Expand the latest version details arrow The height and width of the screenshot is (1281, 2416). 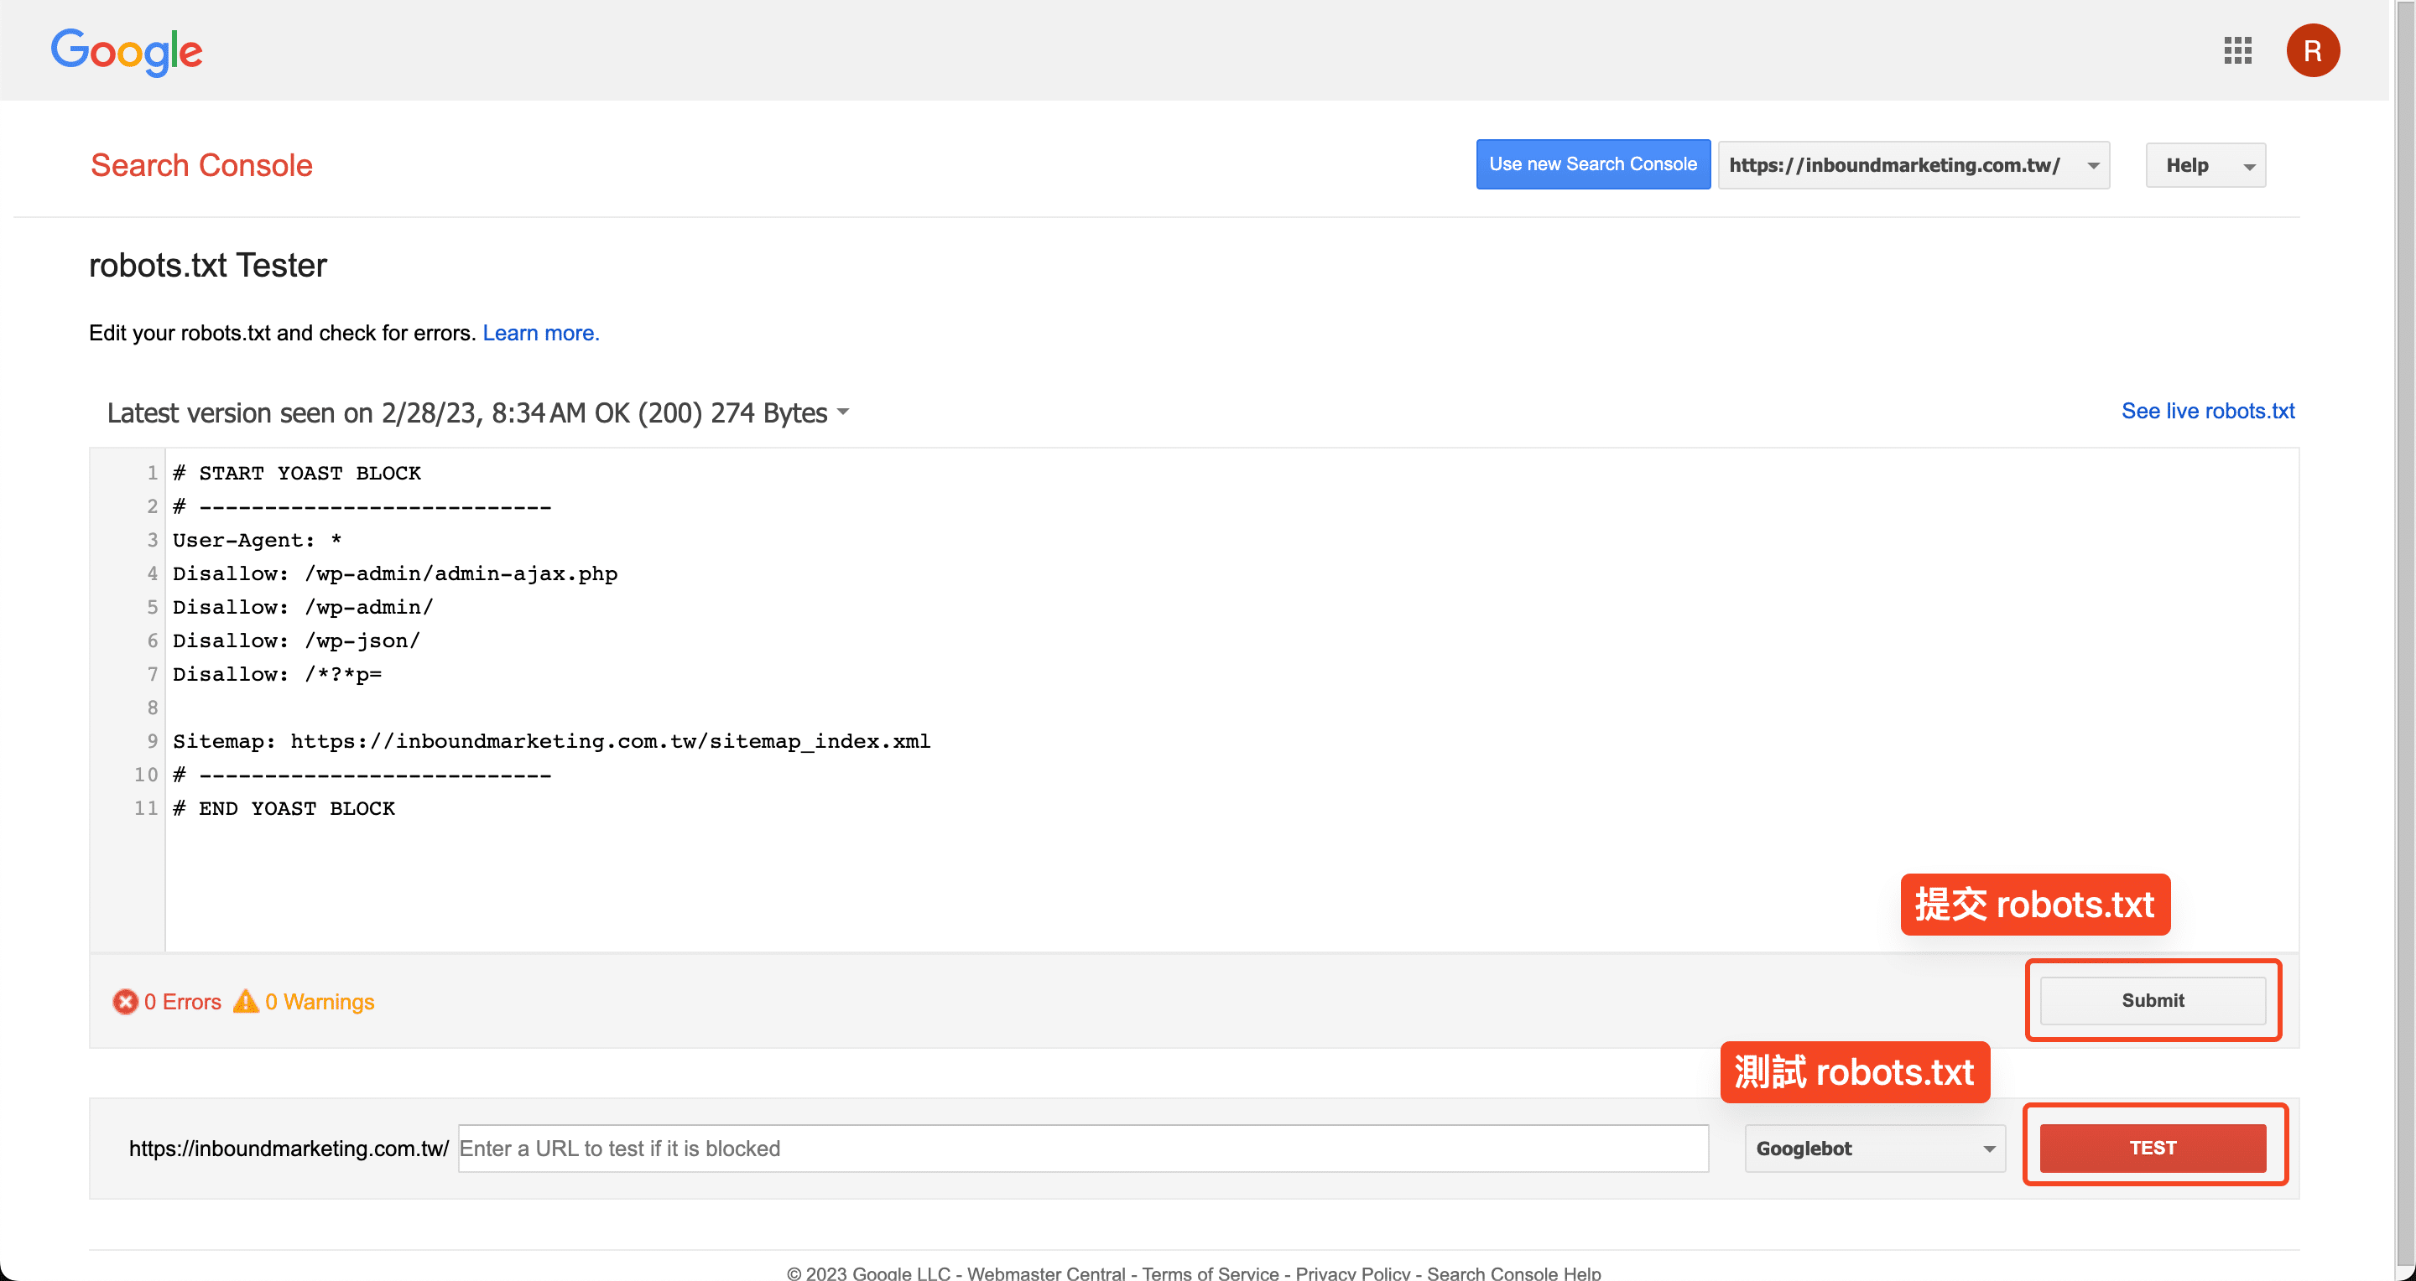click(842, 412)
